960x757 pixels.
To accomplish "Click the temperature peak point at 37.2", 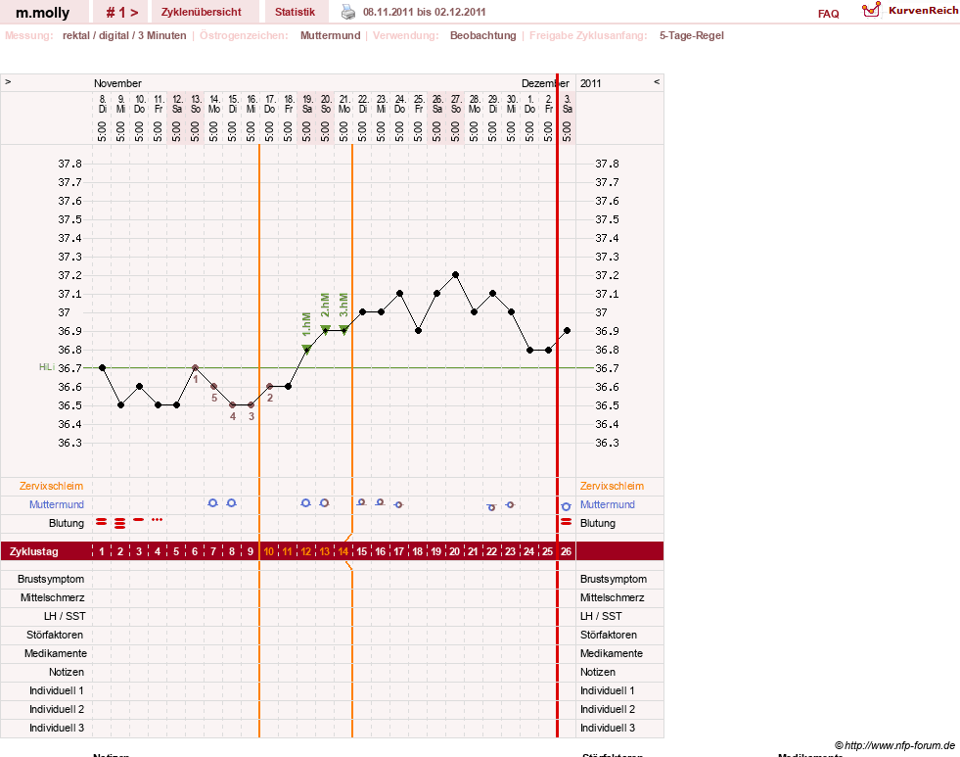I will click(x=455, y=275).
